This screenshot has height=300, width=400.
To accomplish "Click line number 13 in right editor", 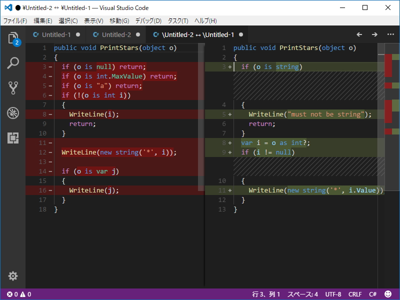I will [222, 209].
